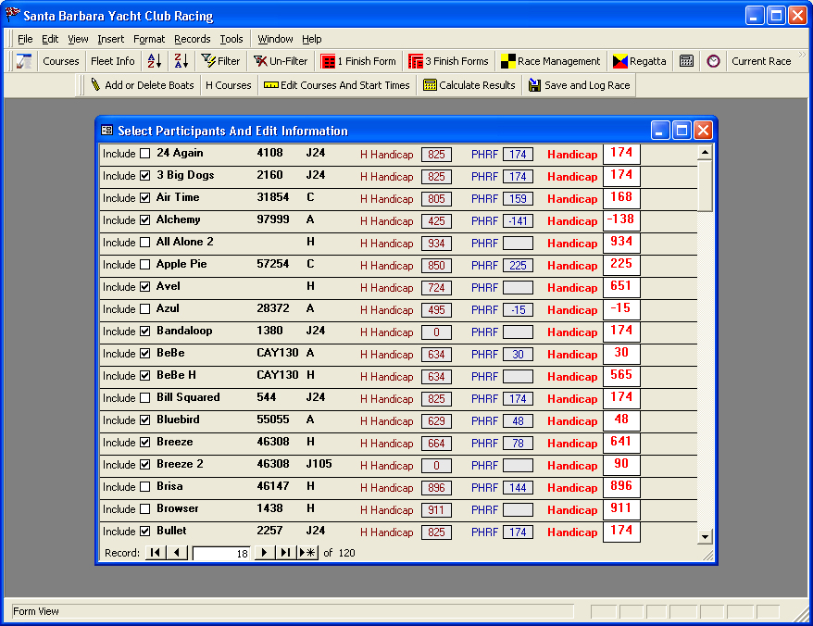This screenshot has width=813, height=626.
Task: Sort descending with the Z-A icon
Action: [181, 61]
